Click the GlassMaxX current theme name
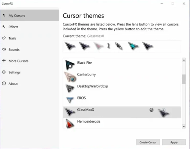Viewport: 190px width, 149px height. 95,36
